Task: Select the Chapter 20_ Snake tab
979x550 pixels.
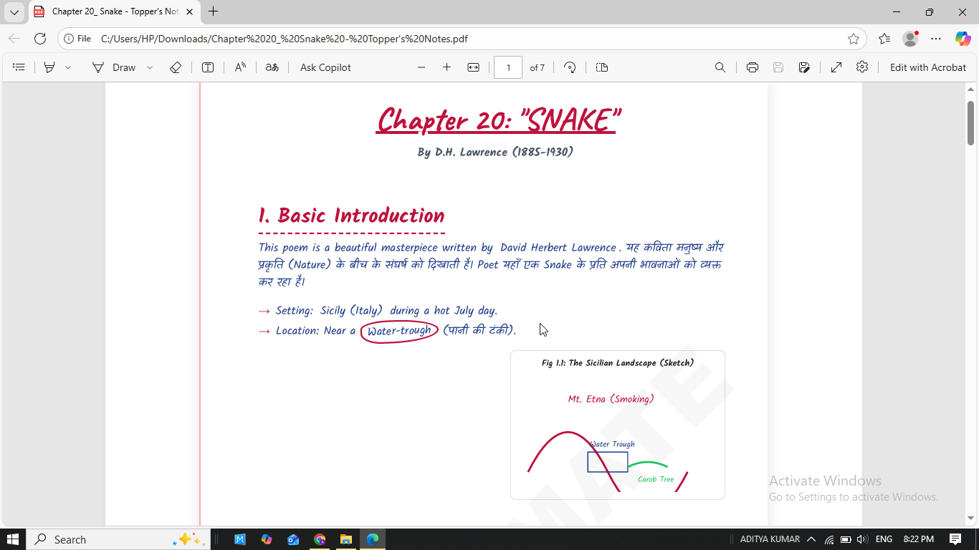Action: (115, 11)
